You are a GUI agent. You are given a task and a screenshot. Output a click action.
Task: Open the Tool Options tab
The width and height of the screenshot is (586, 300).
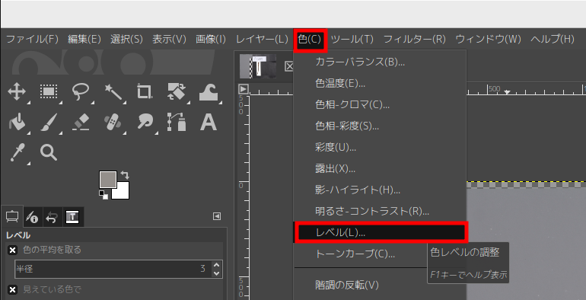pyautogui.click(x=12, y=216)
